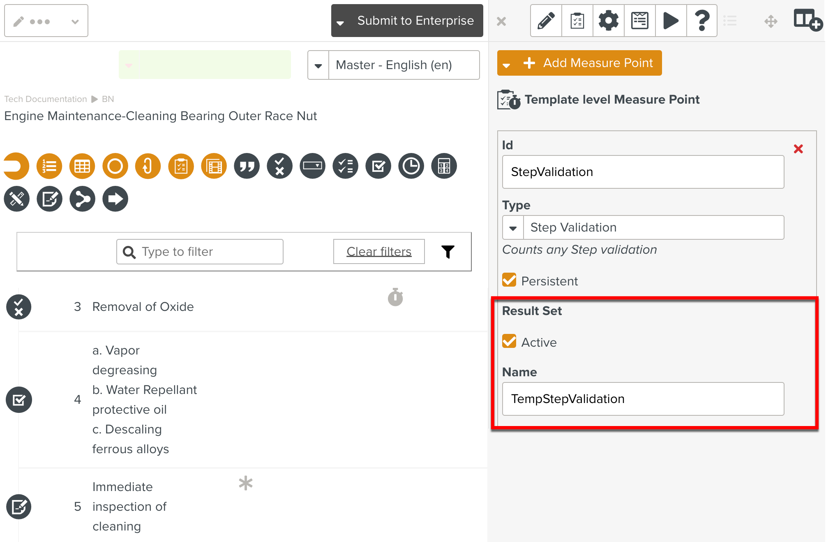Uncheck the Active result set checkbox
This screenshot has height=542, width=826.
pyautogui.click(x=510, y=342)
